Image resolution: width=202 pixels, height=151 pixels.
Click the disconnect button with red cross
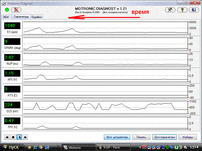pos(16,10)
